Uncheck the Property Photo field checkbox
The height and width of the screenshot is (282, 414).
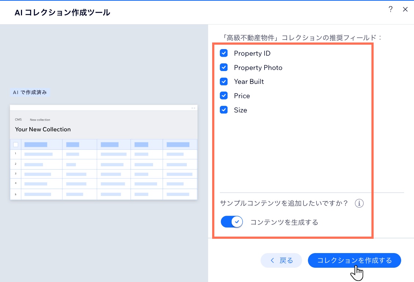pos(224,67)
